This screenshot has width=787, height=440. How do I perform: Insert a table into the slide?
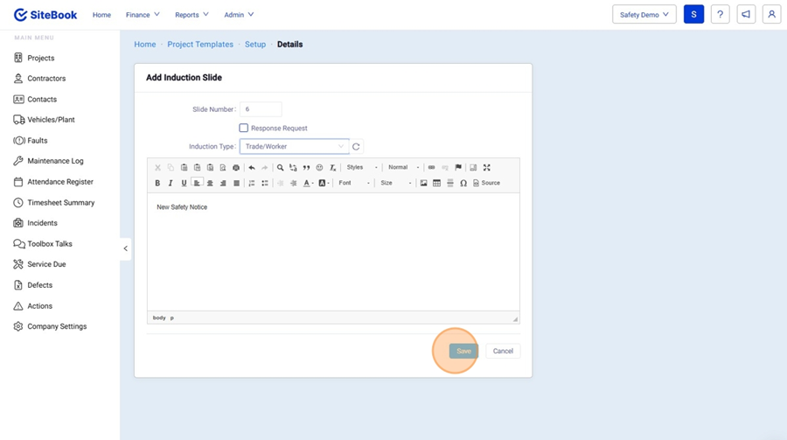point(437,184)
